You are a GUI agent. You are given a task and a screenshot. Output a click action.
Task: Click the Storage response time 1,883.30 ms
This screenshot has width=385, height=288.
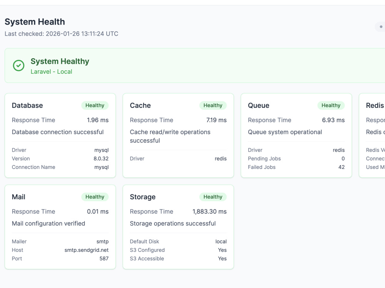(x=209, y=212)
